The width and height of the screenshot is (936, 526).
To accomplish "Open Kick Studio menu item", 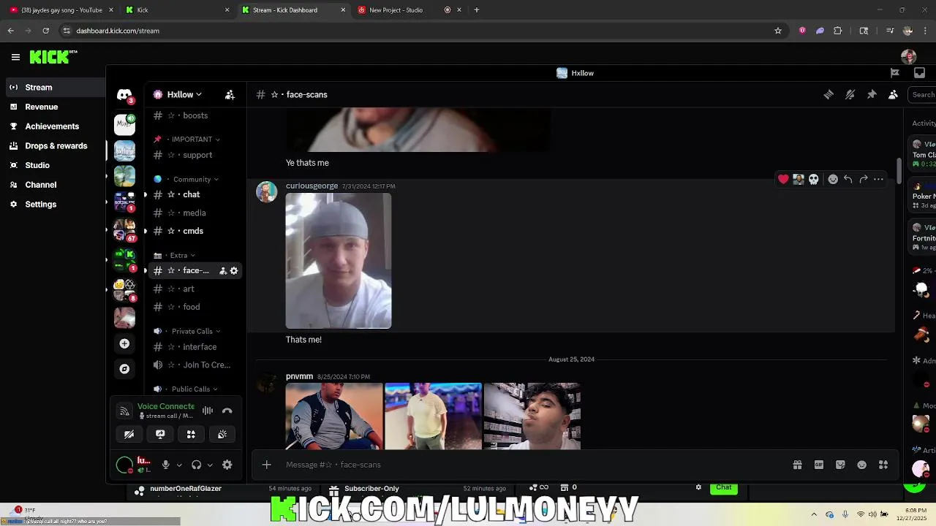I will (37, 165).
